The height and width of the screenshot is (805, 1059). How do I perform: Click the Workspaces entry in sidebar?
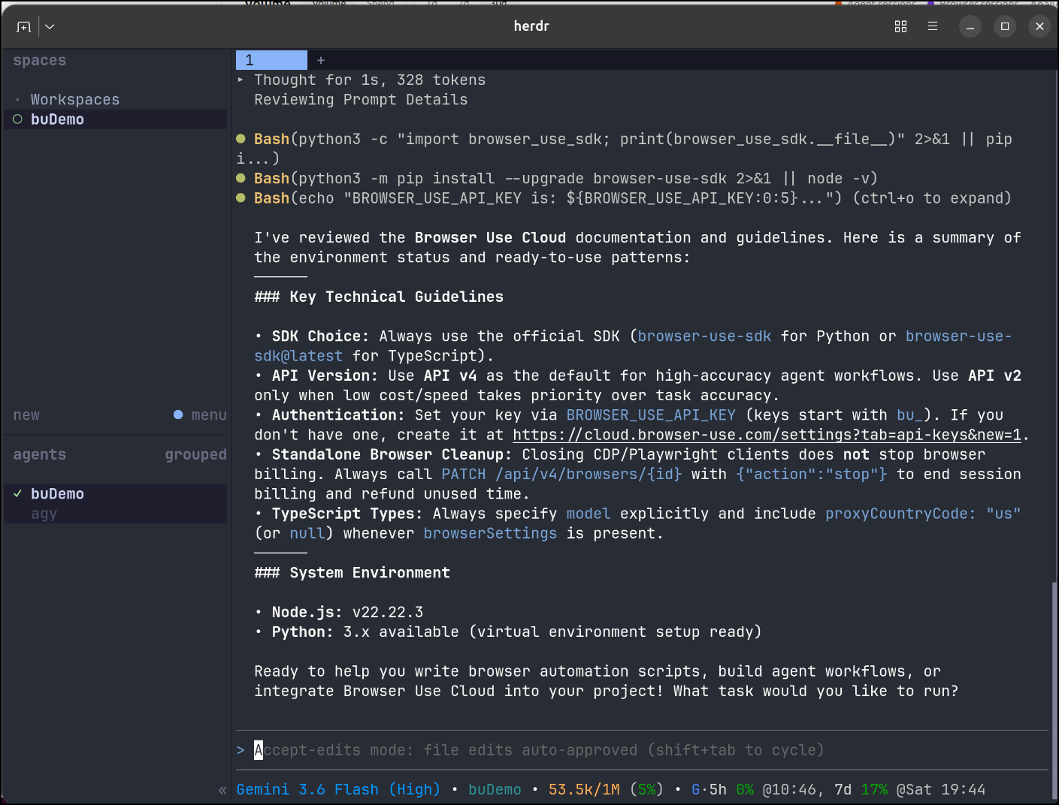pyautogui.click(x=75, y=100)
